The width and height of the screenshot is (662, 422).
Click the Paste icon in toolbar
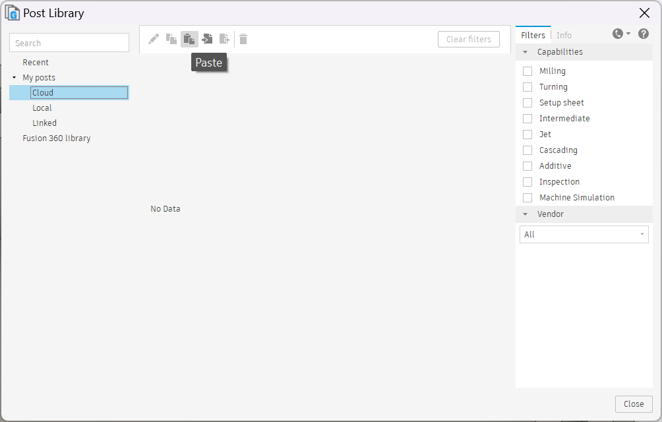coord(189,39)
